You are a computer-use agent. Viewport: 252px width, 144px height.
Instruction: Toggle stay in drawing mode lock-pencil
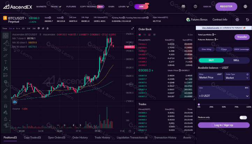pyautogui.click(x=6, y=112)
